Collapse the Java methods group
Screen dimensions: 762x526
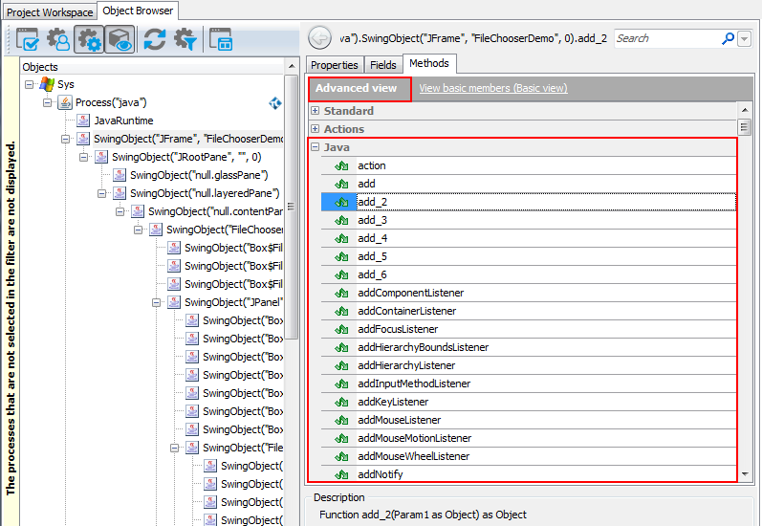point(315,147)
